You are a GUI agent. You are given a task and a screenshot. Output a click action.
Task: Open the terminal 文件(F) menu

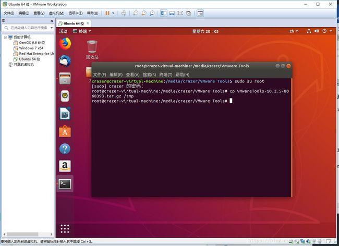pyautogui.click(x=100, y=75)
